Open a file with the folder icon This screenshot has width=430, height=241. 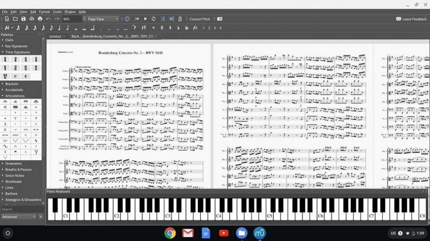pyautogui.click(x=15, y=19)
